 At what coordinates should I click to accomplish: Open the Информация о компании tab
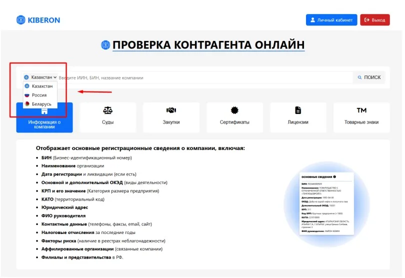44,117
